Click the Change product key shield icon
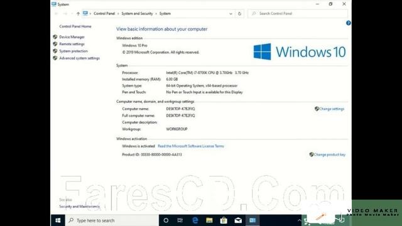The width and height of the screenshot is (402, 226). [x=312, y=154]
